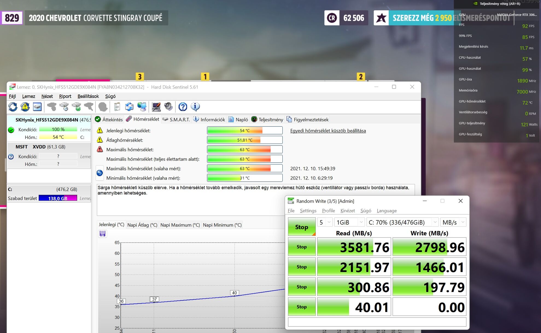This screenshot has width=541, height=333.
Task: Select MSFT XVDD disk in list
Action: coord(40,147)
